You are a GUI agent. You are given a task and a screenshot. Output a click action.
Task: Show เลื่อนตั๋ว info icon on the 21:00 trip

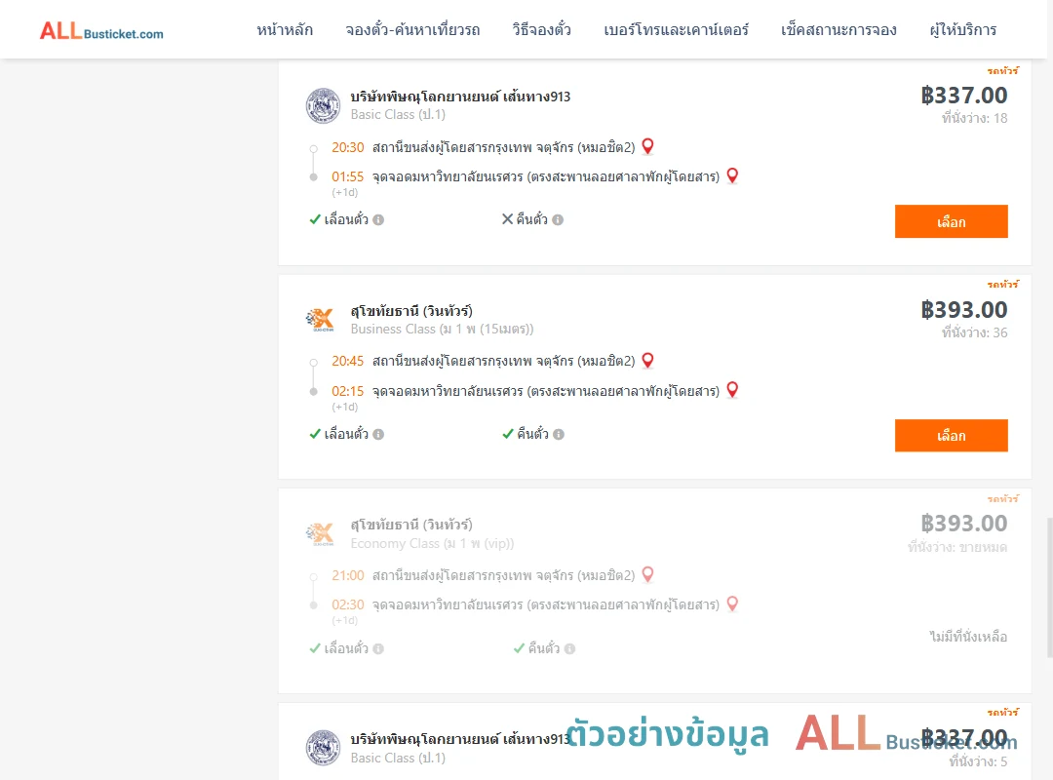click(378, 649)
